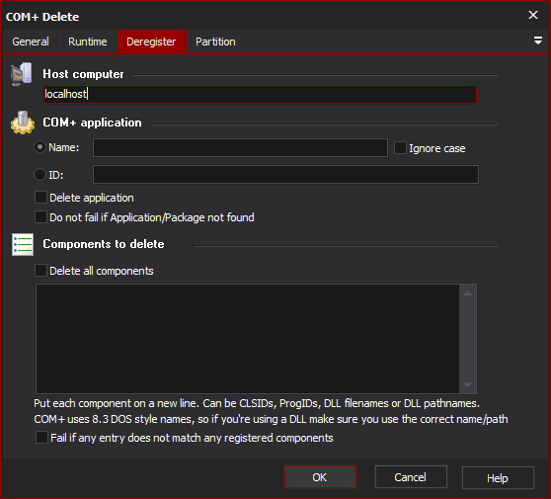Open the Partition tab
551x499 pixels.
pos(215,42)
